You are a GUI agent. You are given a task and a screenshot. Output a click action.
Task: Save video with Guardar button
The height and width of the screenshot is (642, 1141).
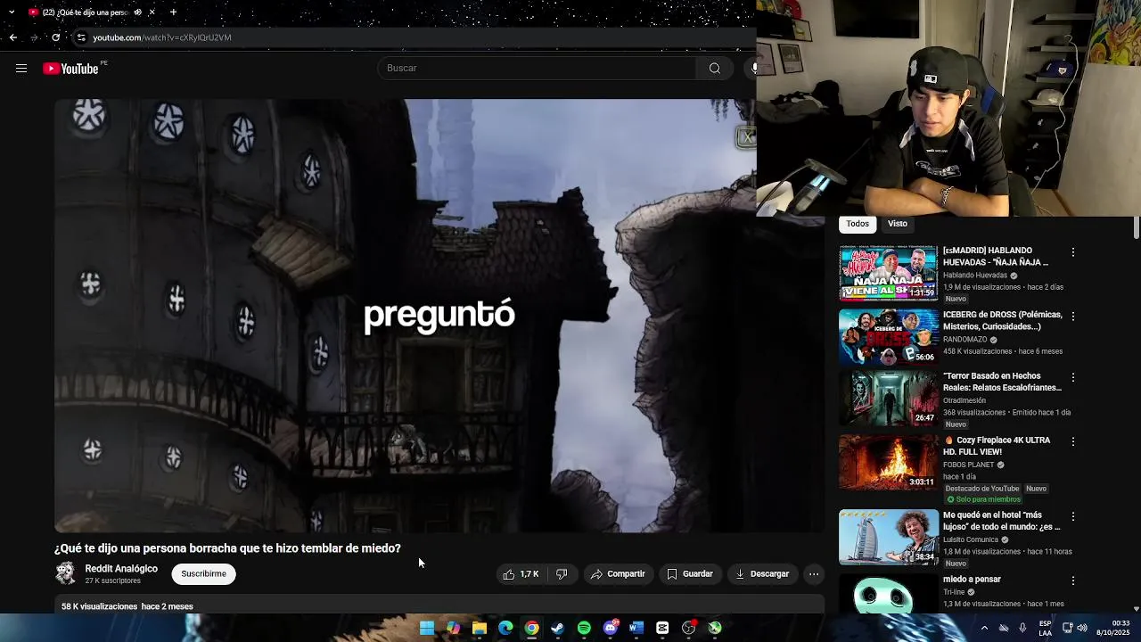[x=690, y=574]
